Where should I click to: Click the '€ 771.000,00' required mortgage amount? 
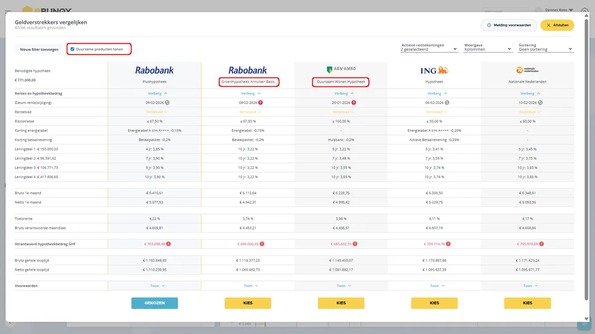point(25,80)
